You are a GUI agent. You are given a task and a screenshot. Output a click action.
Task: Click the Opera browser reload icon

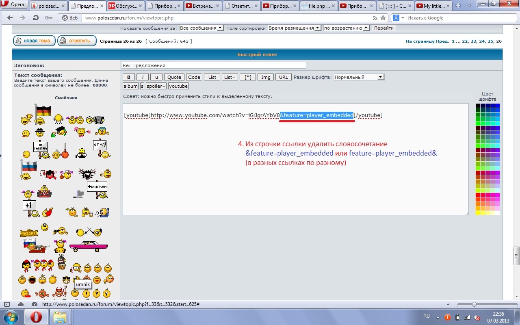[35, 18]
